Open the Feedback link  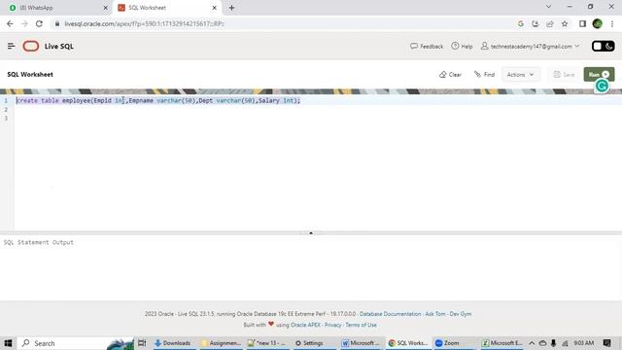tap(427, 46)
